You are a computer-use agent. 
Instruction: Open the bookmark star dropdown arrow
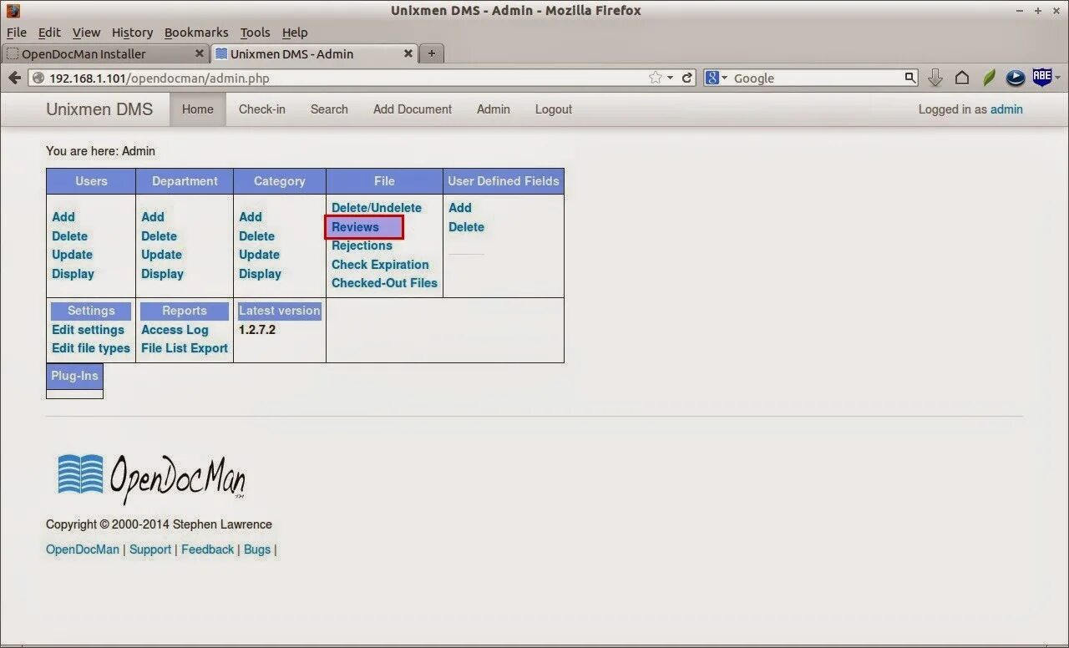[x=670, y=78]
